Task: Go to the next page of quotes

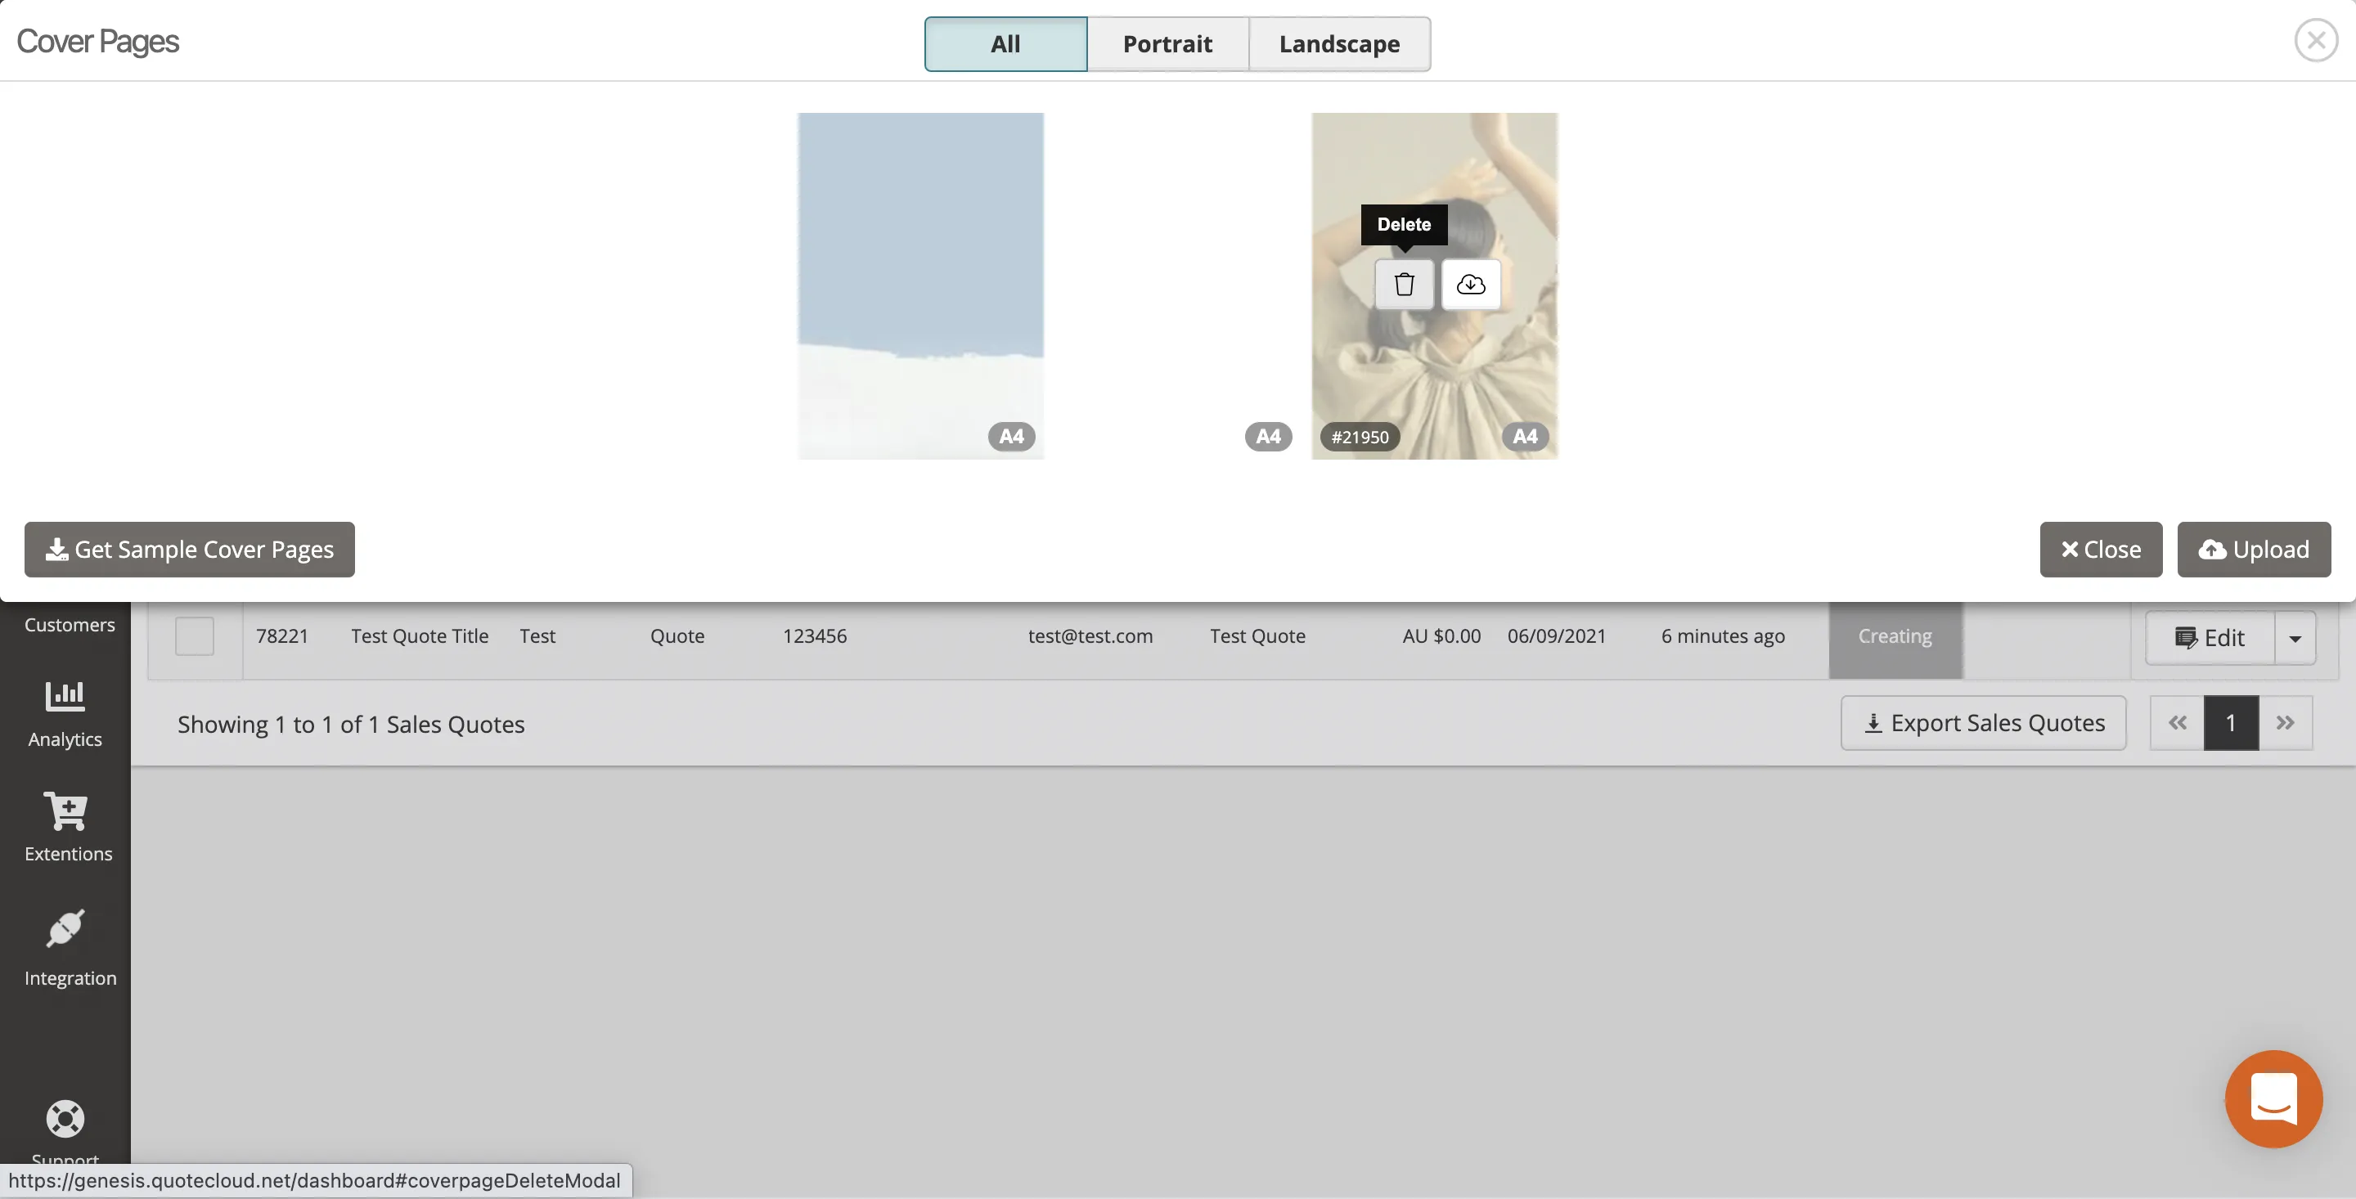Action: [x=2285, y=724]
